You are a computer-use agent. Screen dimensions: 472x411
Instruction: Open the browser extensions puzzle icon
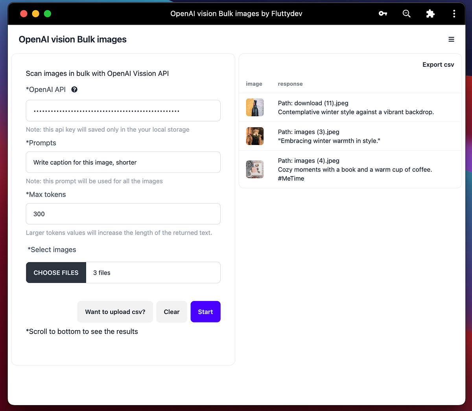click(x=430, y=13)
